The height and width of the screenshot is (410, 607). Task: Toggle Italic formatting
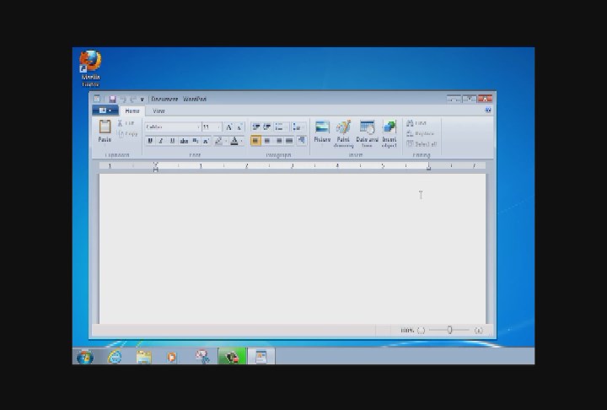pyautogui.click(x=161, y=141)
